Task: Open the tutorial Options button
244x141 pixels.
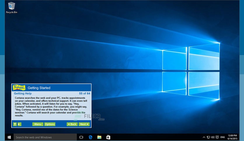Action: pyautogui.click(x=50, y=124)
